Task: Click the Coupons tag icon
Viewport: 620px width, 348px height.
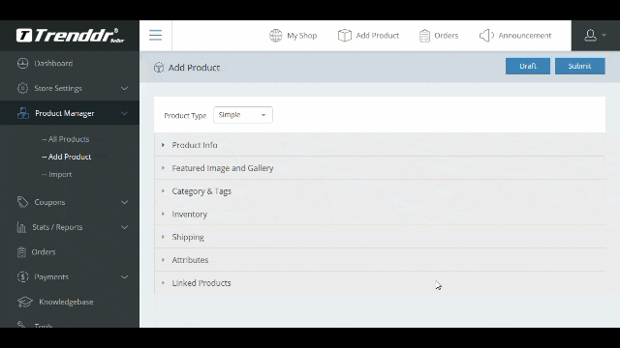Action: 22,202
